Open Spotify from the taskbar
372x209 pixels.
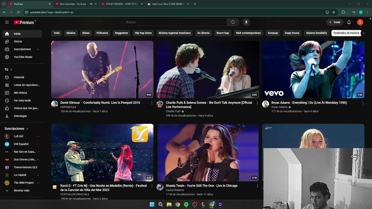(186, 204)
